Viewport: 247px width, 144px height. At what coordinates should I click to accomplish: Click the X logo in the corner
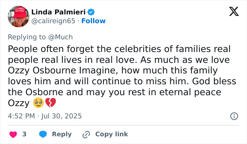(231, 12)
